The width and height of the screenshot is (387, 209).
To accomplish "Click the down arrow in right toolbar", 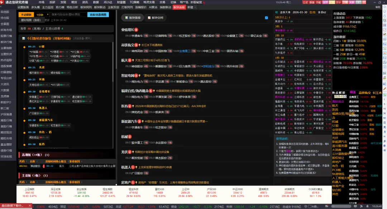I will coord(384,16).
